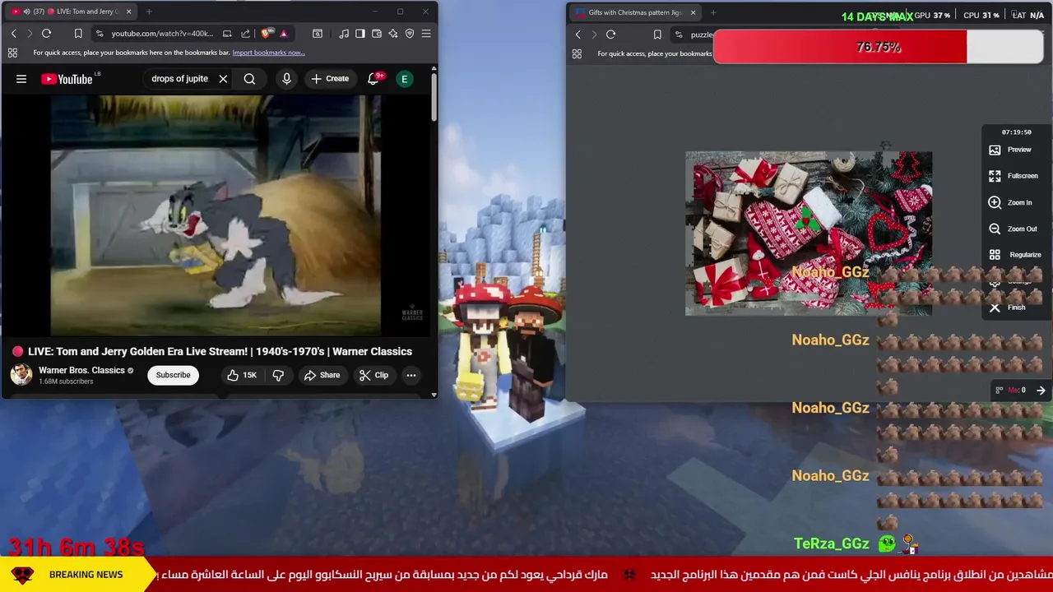Open Brave Rewards triangle icon
The height and width of the screenshot is (592, 1053).
point(284,34)
